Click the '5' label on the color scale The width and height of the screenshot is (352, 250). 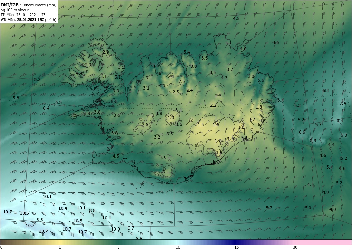coord(118,248)
